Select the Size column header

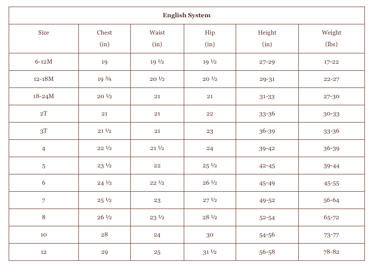(44, 33)
